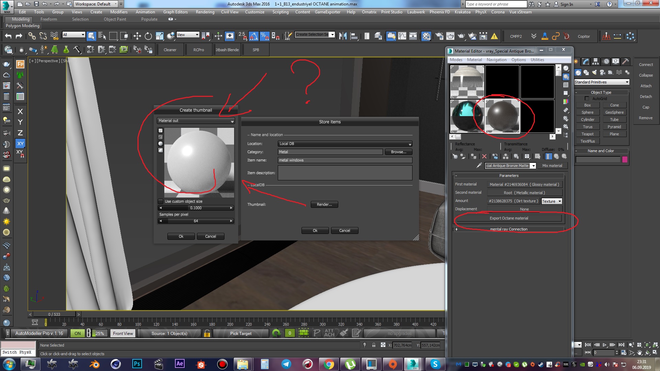Click the Select and Link chain icon
The height and width of the screenshot is (371, 660).
32,36
